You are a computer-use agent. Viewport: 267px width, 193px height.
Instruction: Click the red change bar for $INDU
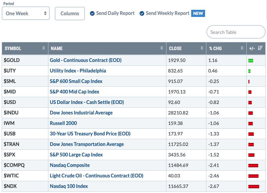250,113
